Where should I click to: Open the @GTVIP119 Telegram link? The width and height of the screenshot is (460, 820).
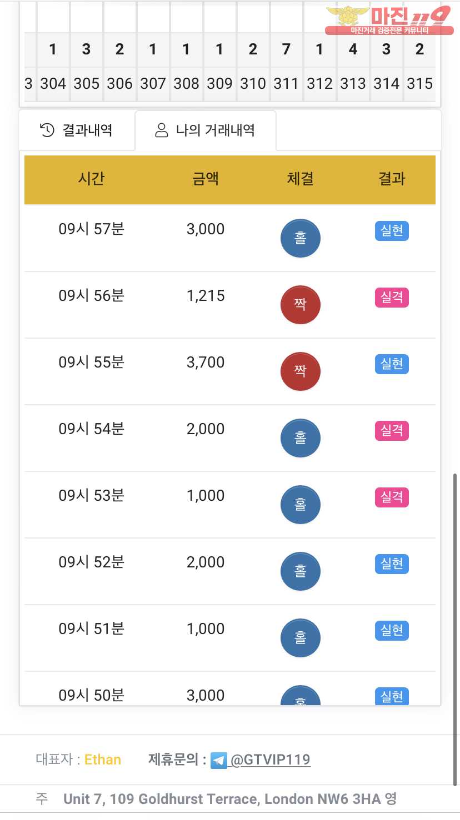pos(270,760)
